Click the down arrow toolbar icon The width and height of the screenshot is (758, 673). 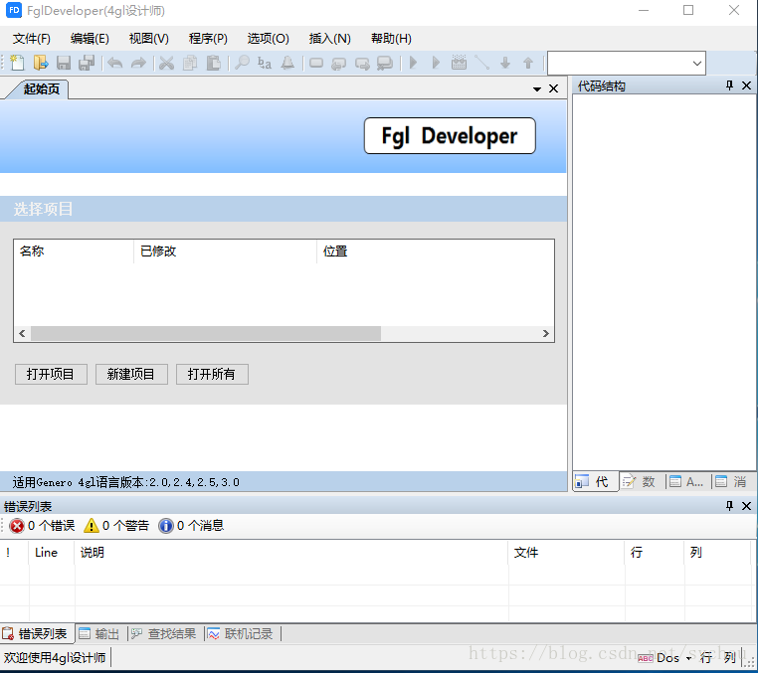click(505, 63)
